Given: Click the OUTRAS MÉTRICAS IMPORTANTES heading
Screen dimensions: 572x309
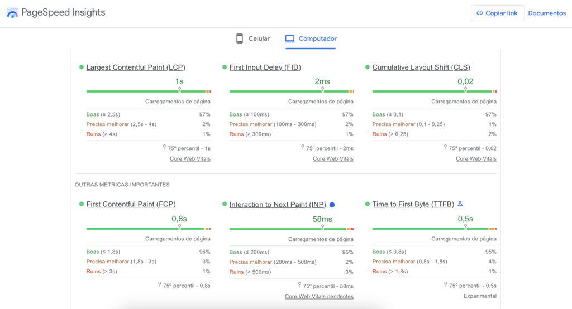Looking at the screenshot, I should point(122,185).
